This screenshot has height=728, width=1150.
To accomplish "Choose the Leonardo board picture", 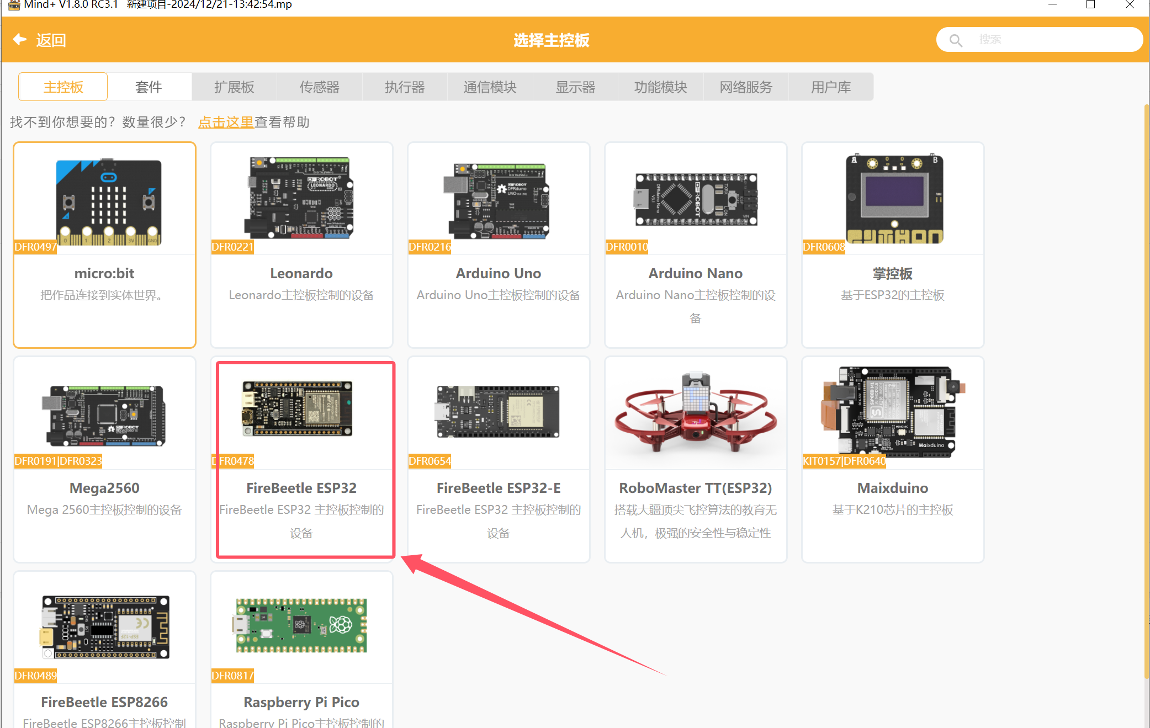I will [301, 198].
